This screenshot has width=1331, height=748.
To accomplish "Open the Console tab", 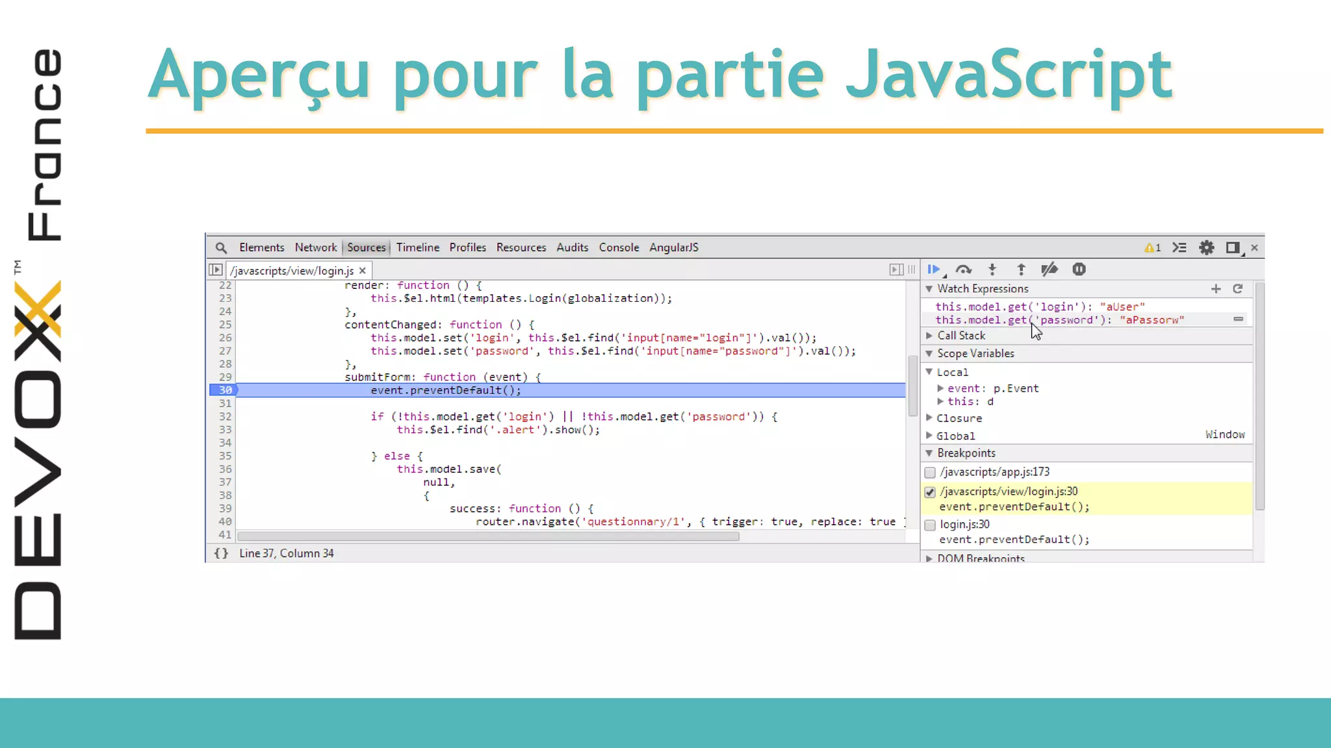I will point(619,247).
